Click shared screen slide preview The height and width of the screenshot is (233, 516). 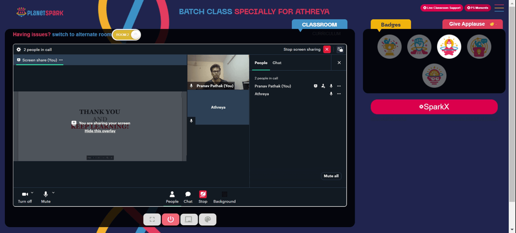100,126
